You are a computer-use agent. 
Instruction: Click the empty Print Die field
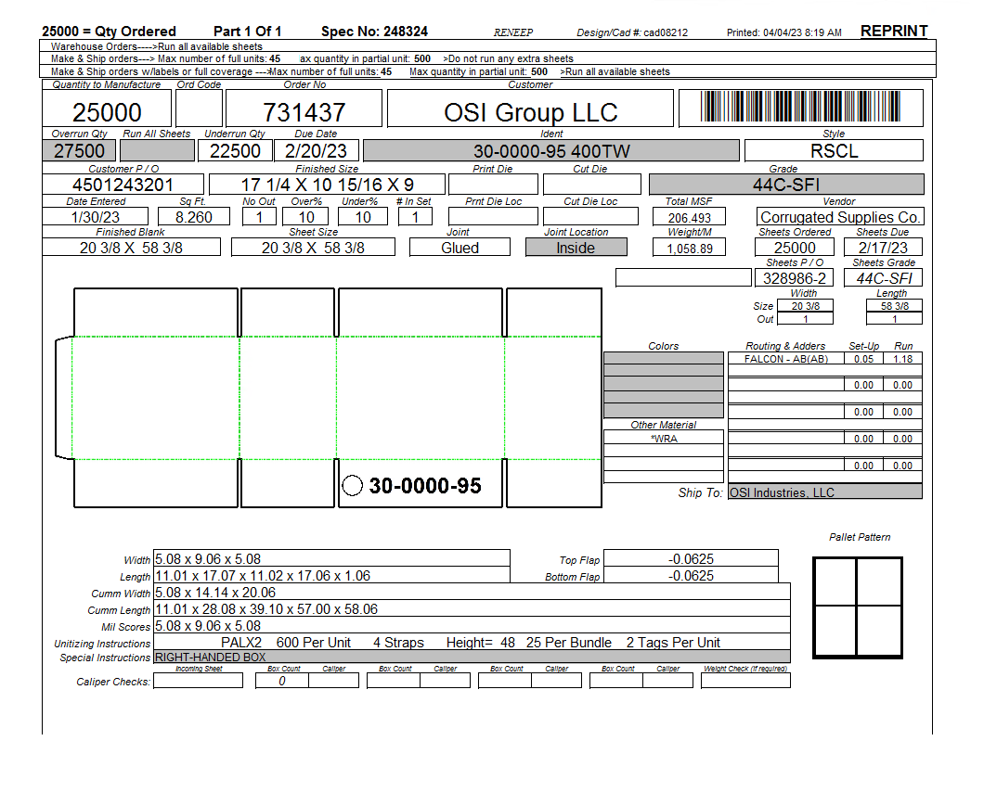tap(493, 185)
